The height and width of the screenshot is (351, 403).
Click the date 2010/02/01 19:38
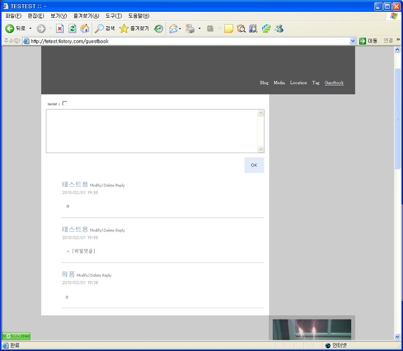80,283
